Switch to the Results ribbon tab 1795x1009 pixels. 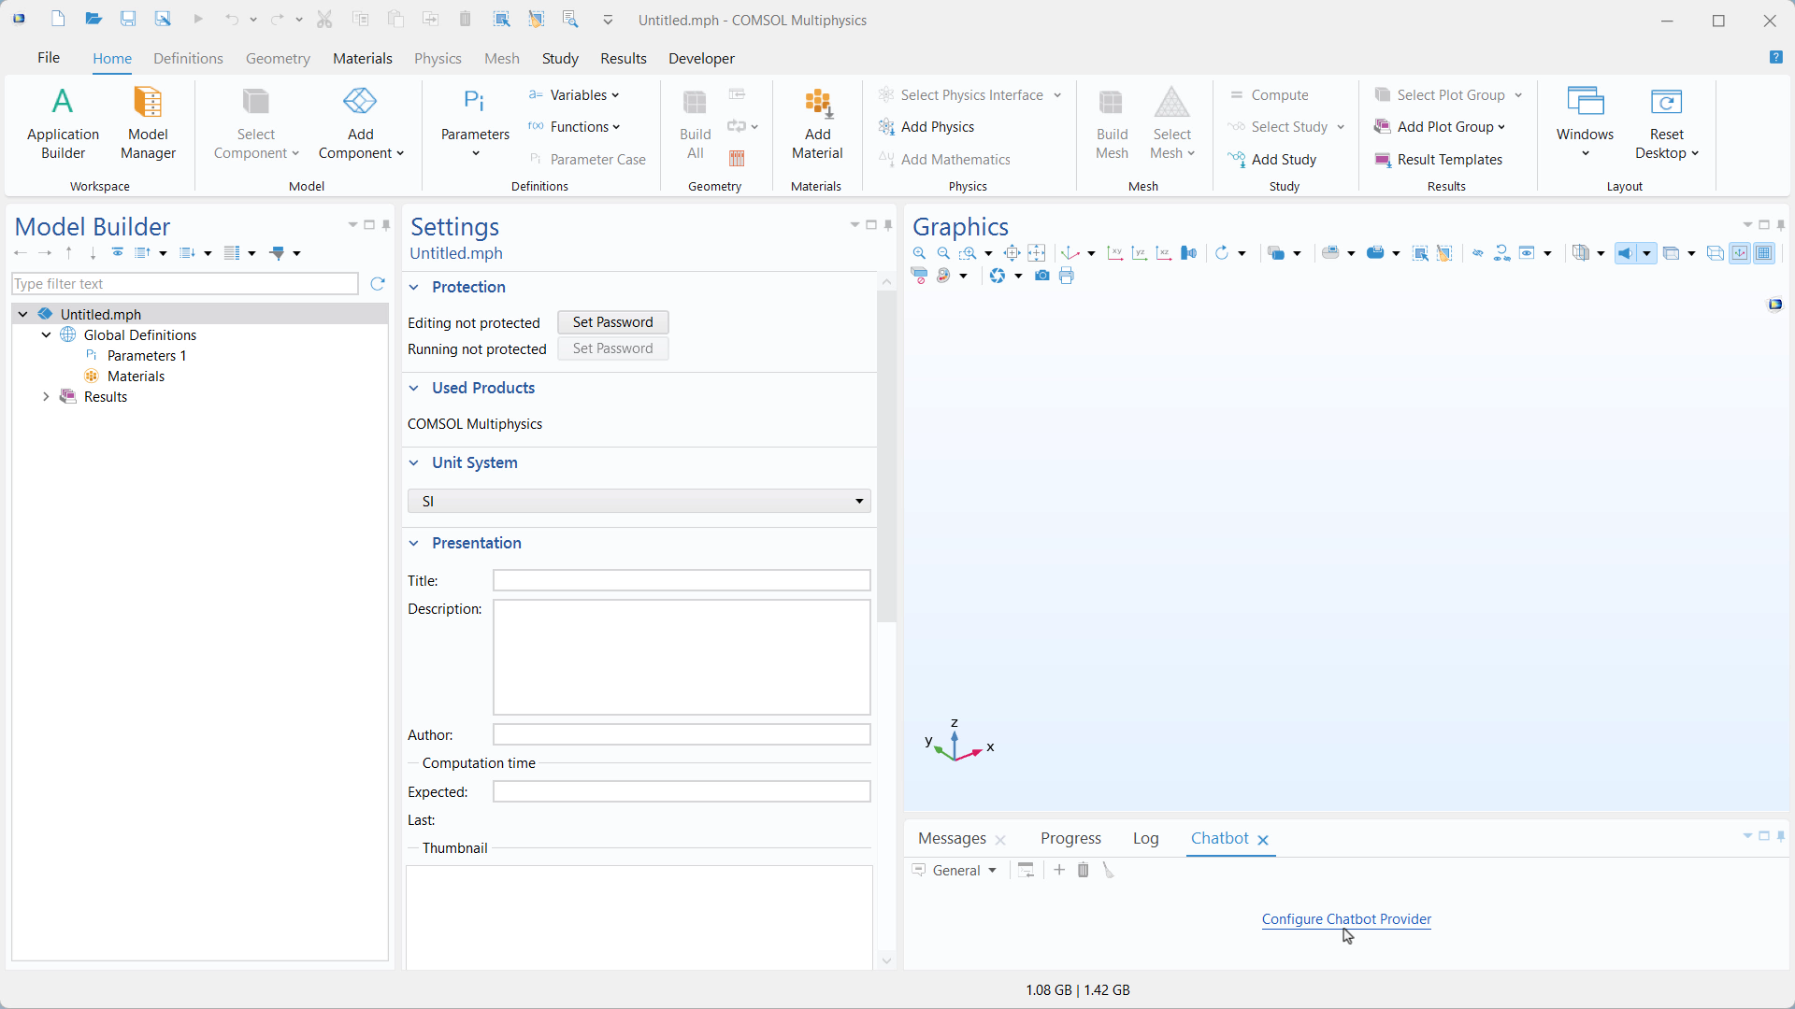[x=624, y=58]
